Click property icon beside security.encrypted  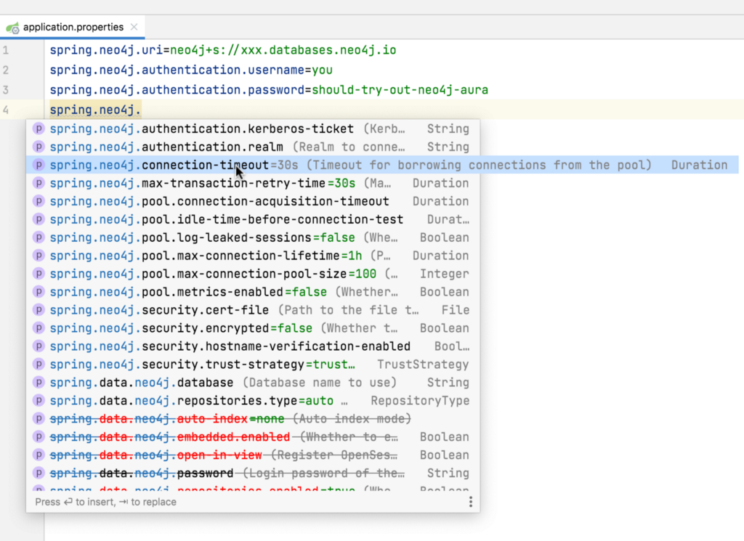pyautogui.click(x=39, y=328)
